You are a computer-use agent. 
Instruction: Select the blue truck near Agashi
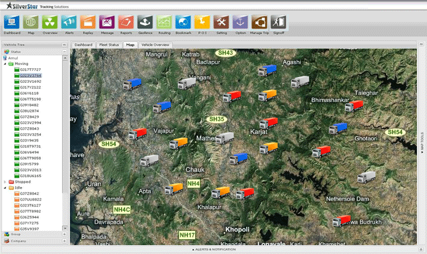(x=267, y=70)
